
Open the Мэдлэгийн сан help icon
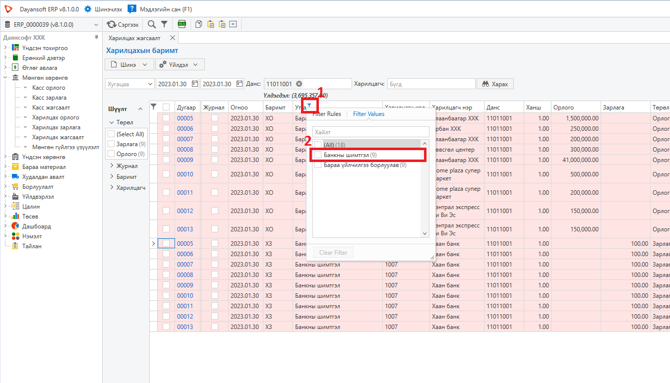tap(131, 9)
